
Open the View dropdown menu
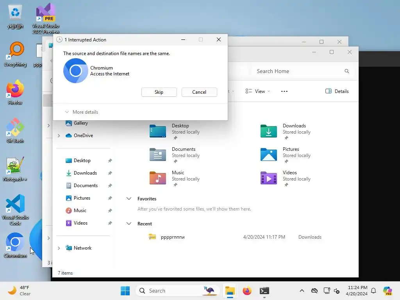tap(258, 91)
